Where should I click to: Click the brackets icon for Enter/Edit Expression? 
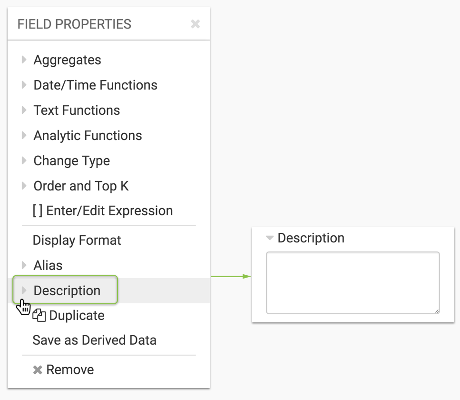point(38,211)
